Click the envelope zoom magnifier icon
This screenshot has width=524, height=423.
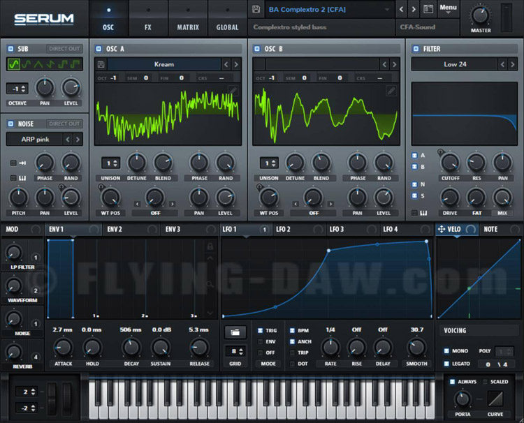(x=210, y=285)
